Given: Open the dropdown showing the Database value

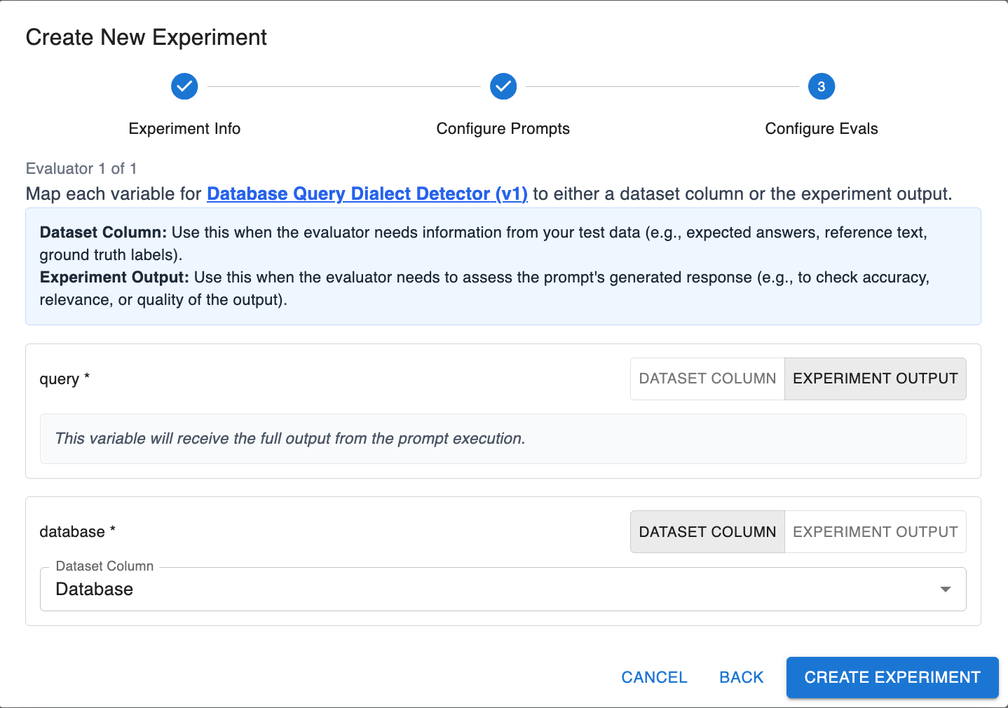Looking at the screenshot, I should 491,590.
